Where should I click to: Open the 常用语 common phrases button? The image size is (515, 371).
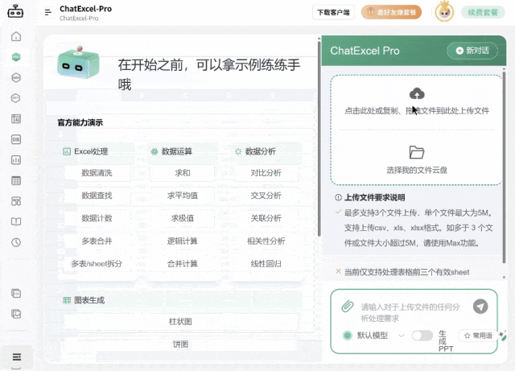pos(478,336)
